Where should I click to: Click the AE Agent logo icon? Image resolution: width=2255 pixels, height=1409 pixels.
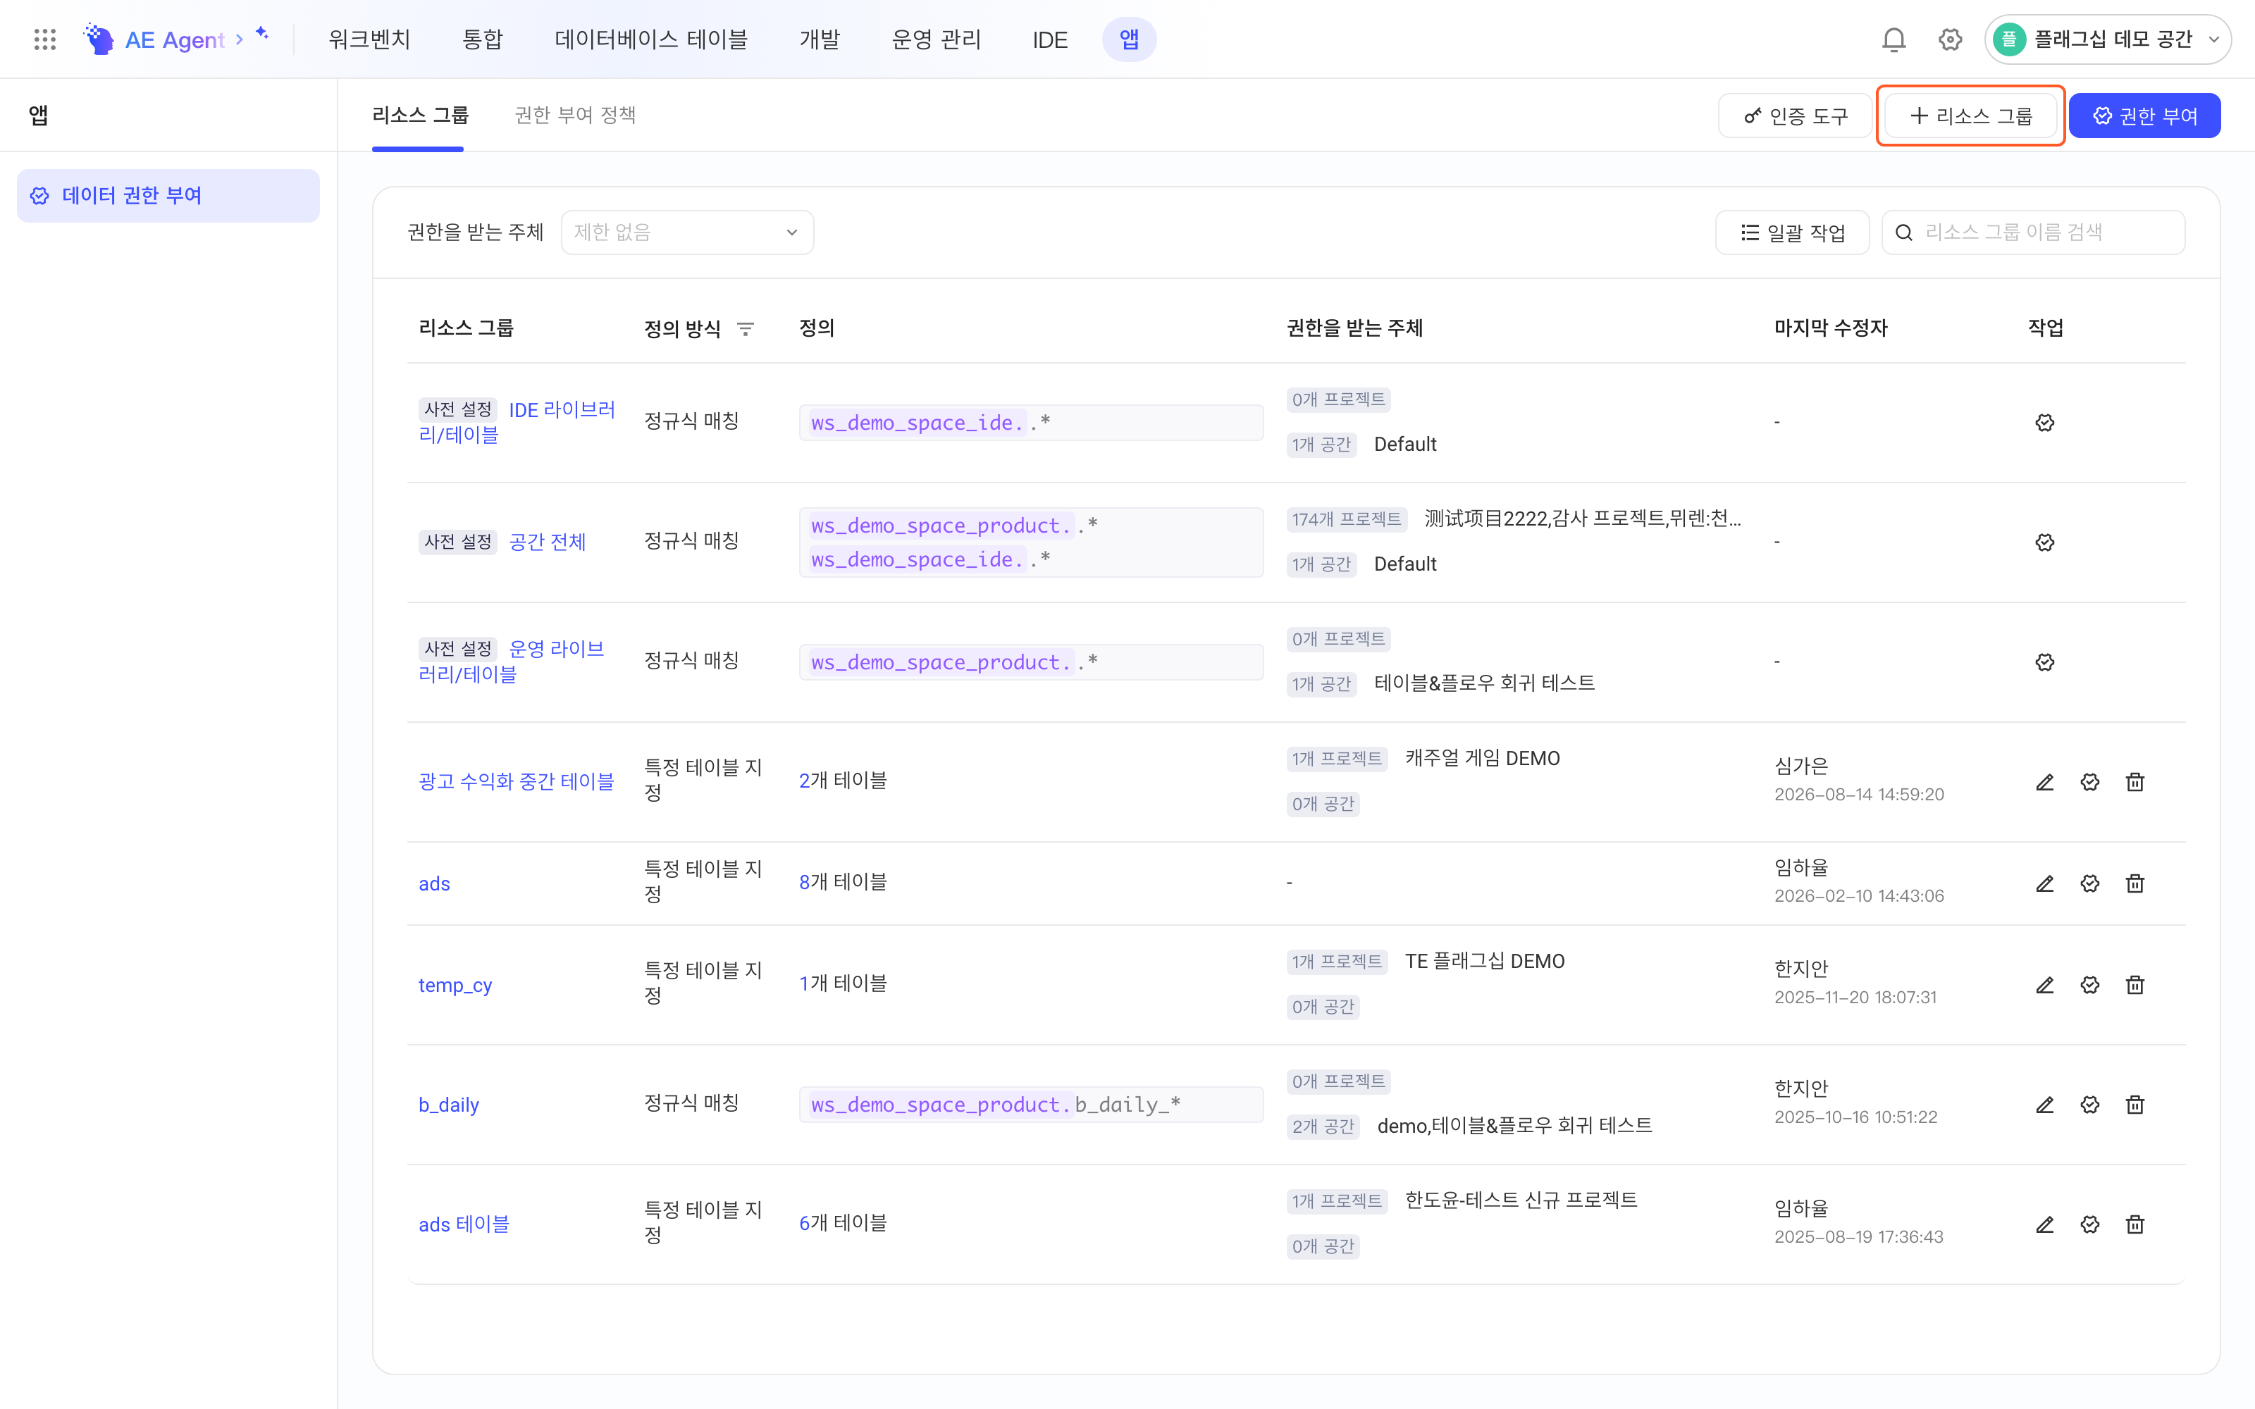click(99, 39)
